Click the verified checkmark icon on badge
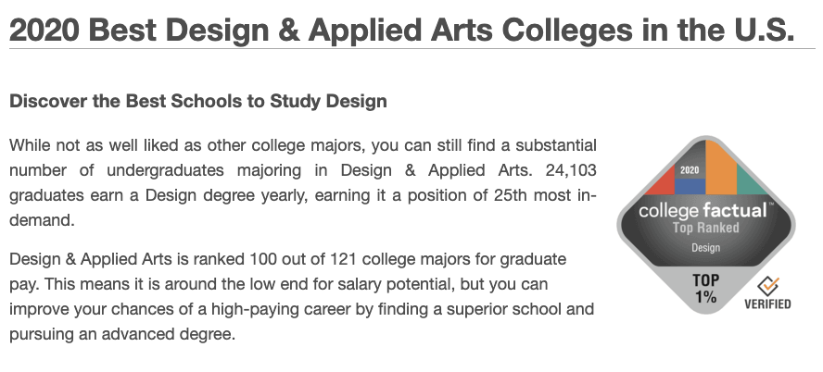 [767, 285]
